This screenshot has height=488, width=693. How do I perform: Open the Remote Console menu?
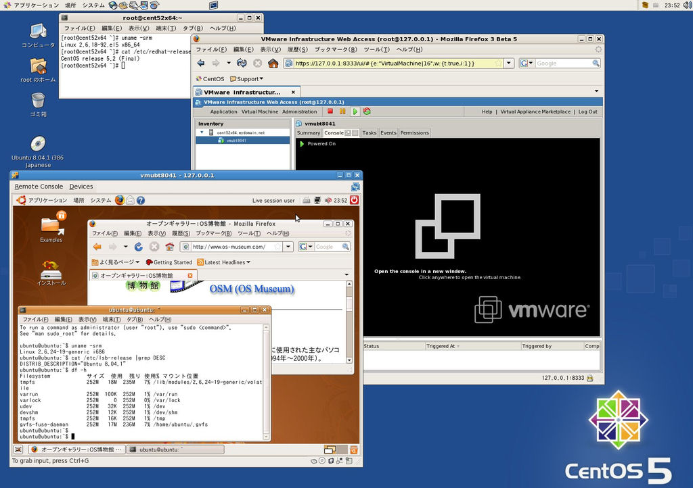[39, 187]
